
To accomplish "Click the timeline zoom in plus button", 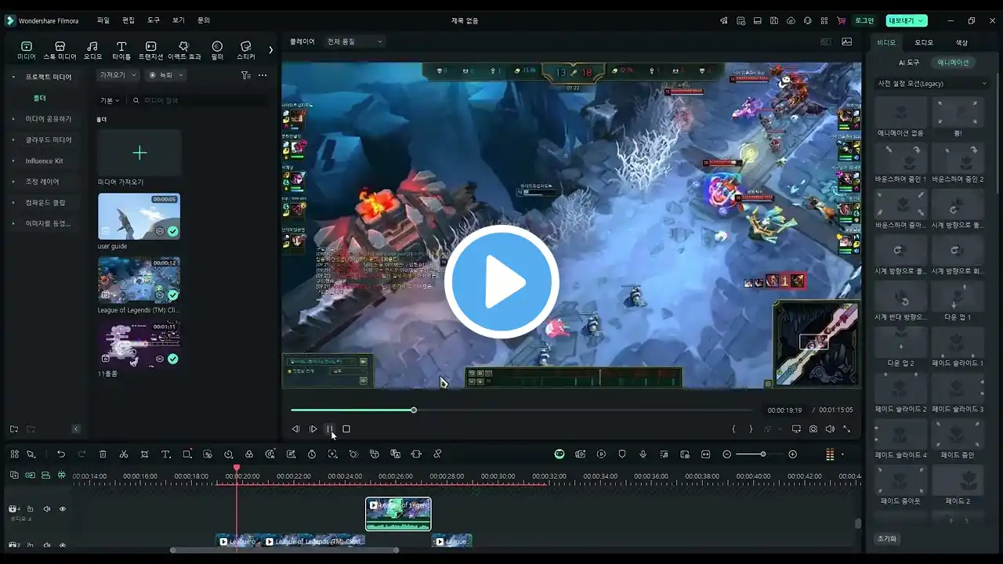I will coord(792,454).
